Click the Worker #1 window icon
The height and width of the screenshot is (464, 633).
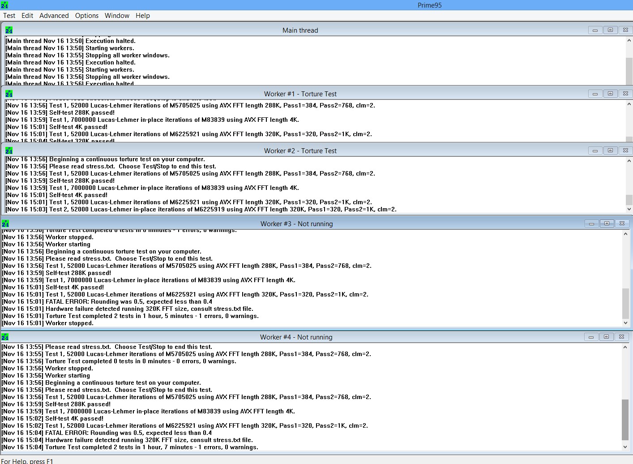[x=9, y=94]
